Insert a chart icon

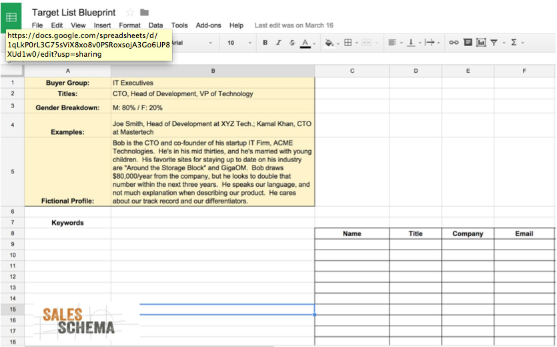(x=481, y=43)
